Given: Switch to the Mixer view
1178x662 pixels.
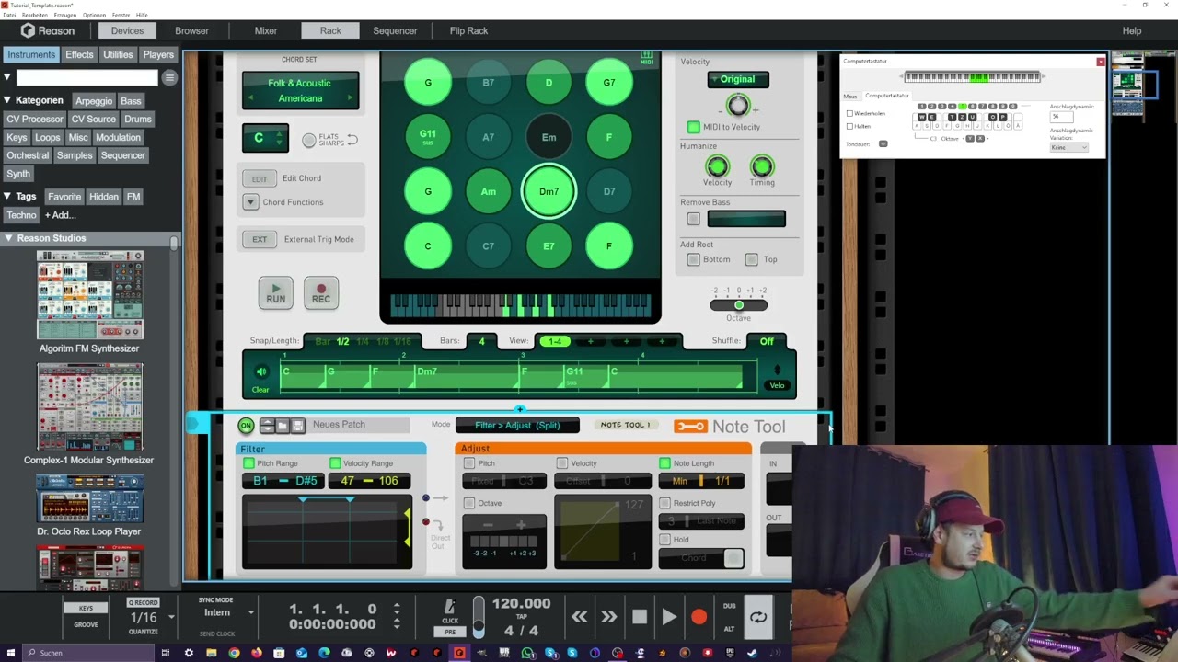Looking at the screenshot, I should [266, 30].
